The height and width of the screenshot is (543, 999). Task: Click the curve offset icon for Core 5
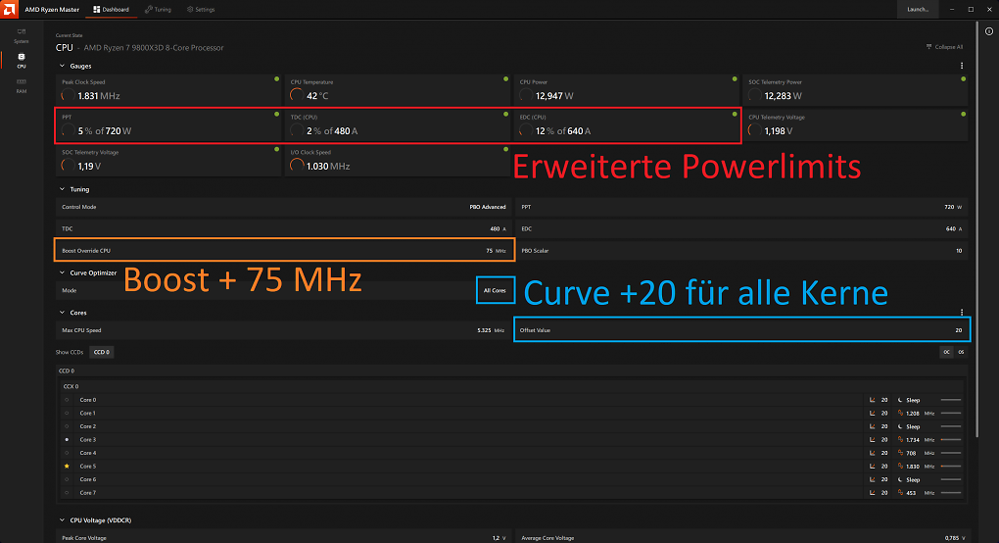[873, 466]
